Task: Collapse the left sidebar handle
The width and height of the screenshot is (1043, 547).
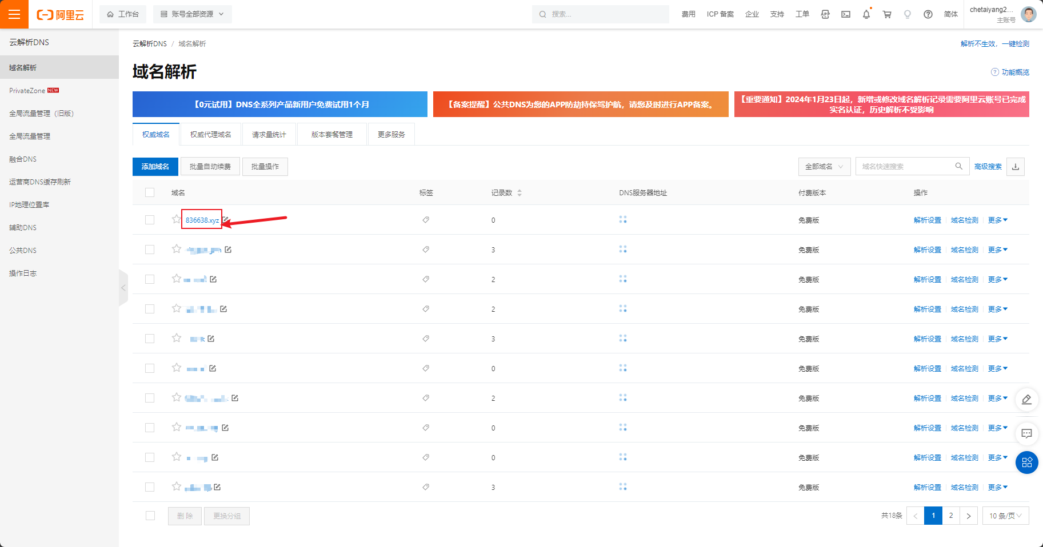Action: pyautogui.click(x=123, y=288)
